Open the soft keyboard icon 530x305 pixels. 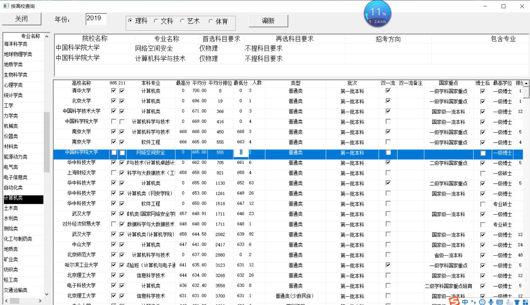(500, 302)
